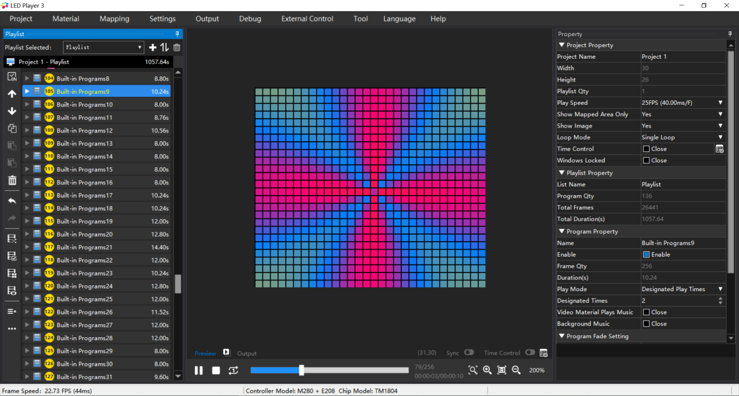Click the Project Name field Project 1
This screenshot has width=739, height=396.
click(683, 56)
